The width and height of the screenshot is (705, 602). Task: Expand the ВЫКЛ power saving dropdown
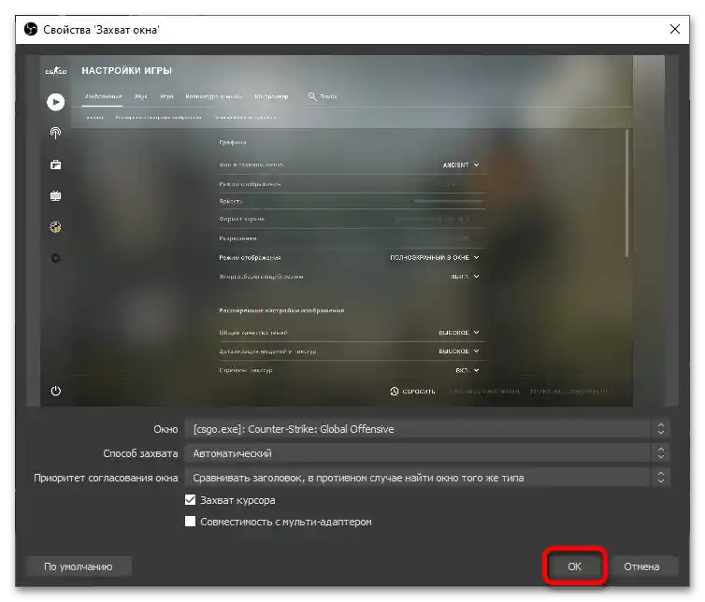click(x=465, y=277)
